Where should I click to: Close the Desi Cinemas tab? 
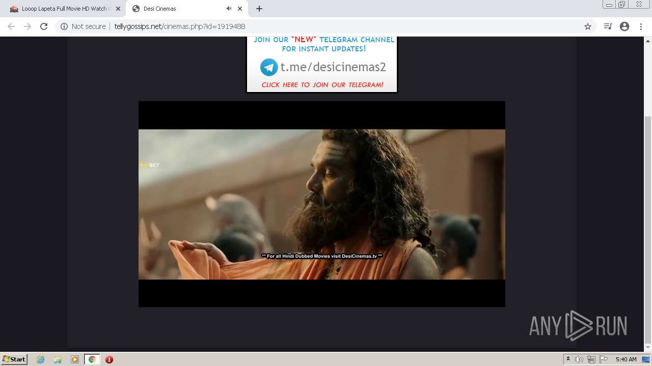[x=240, y=9]
